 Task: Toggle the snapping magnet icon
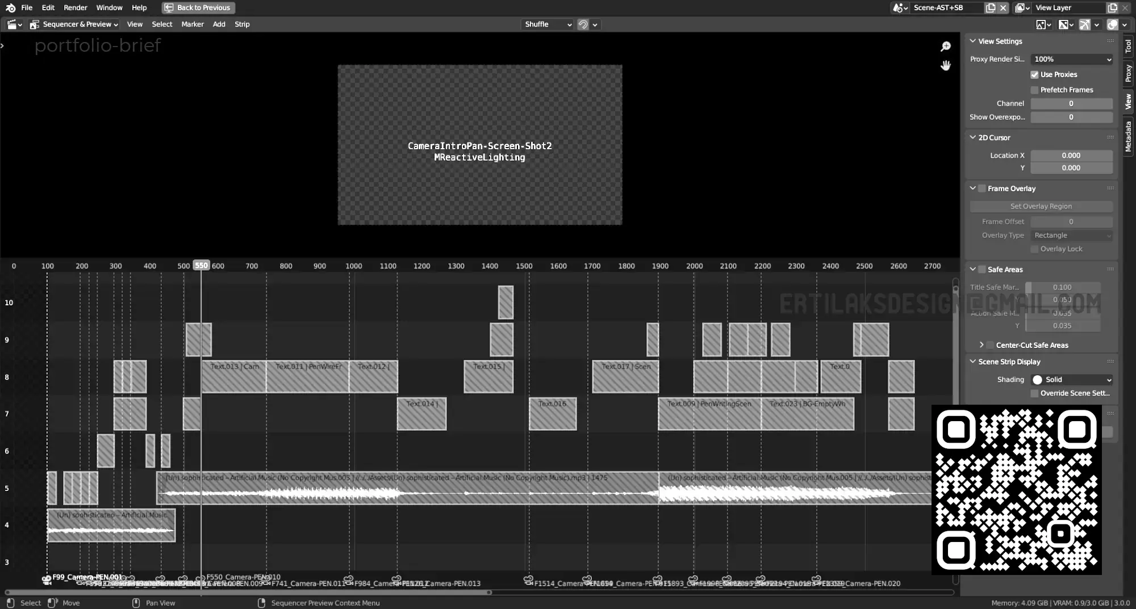[x=583, y=24]
